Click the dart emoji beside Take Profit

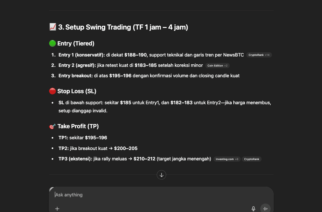coord(52,126)
